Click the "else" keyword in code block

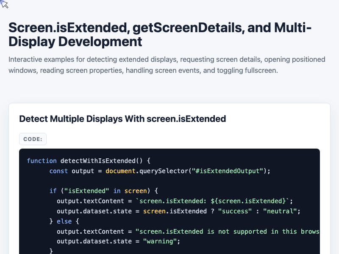[x=64, y=221]
